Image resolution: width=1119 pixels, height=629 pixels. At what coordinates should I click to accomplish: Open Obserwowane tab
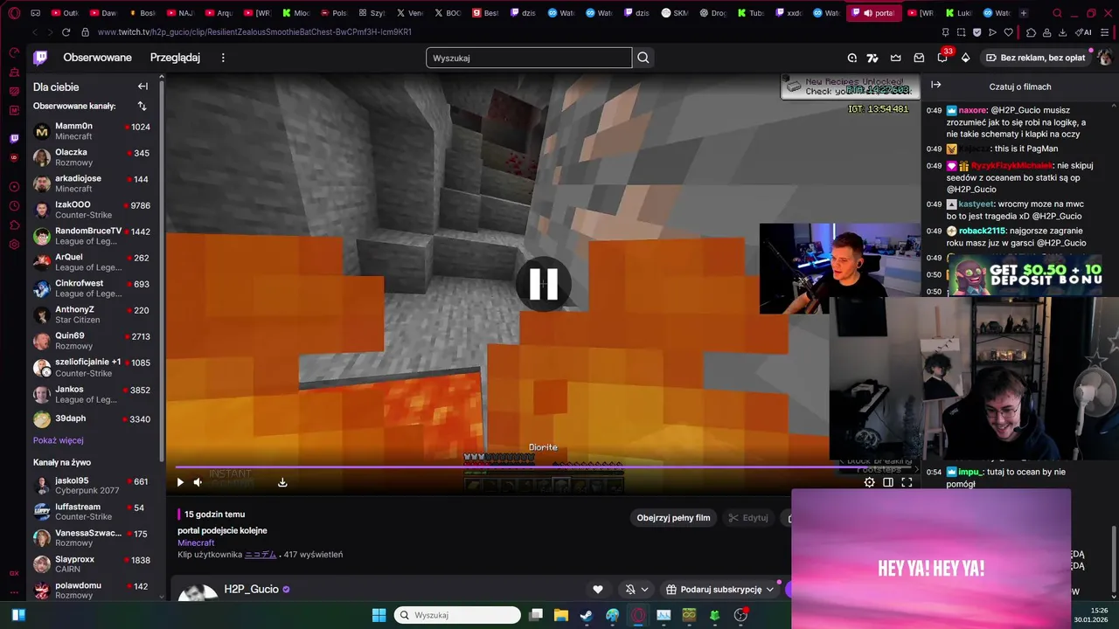pyautogui.click(x=97, y=58)
